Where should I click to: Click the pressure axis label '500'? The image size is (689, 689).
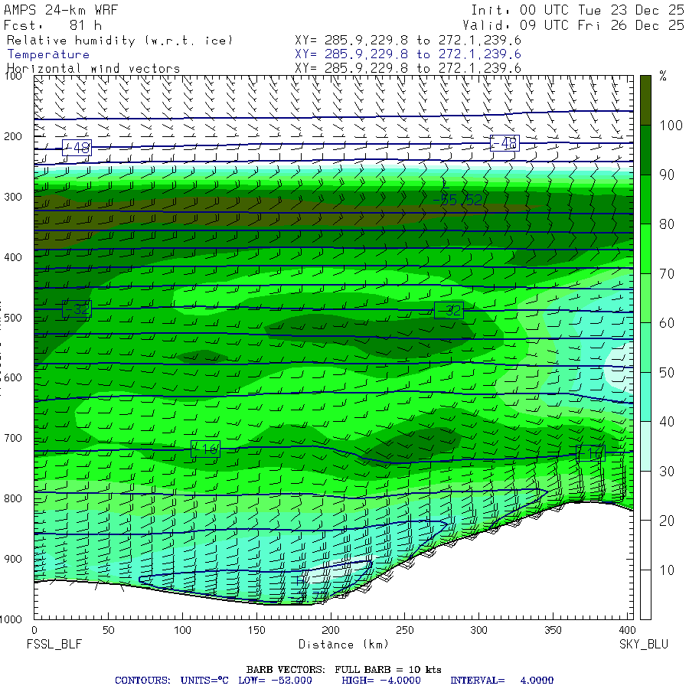click(13, 318)
